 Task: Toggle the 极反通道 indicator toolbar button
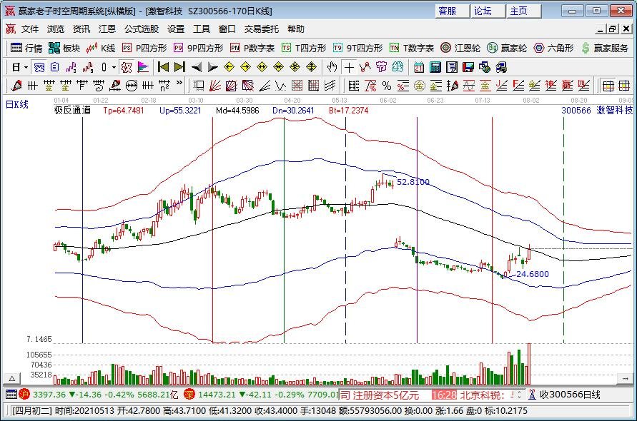(x=126, y=67)
